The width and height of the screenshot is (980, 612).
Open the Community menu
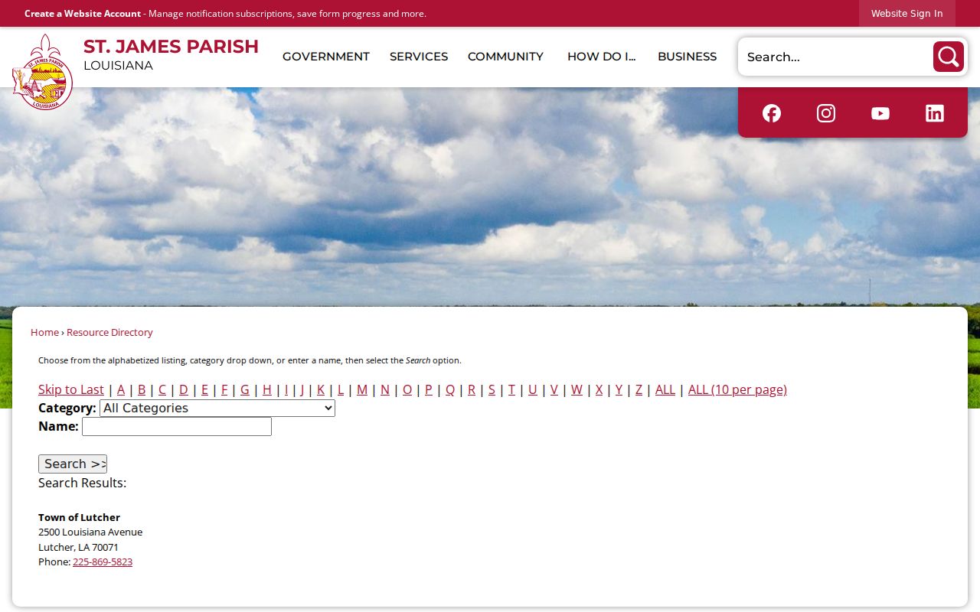coord(505,57)
